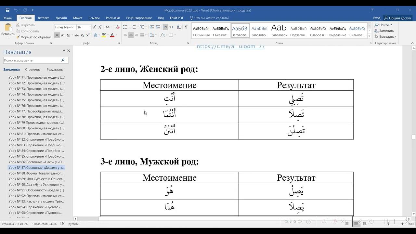Click the zoom in plus button
This screenshot has height=234, width=416.
pyautogui.click(x=402, y=224)
